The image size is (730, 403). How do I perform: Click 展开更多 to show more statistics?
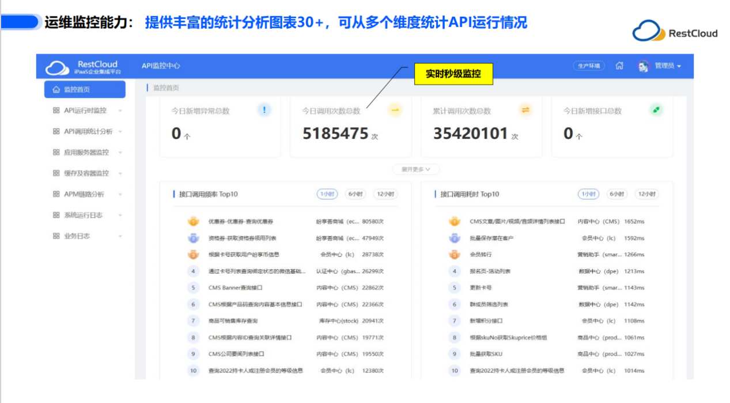click(416, 169)
